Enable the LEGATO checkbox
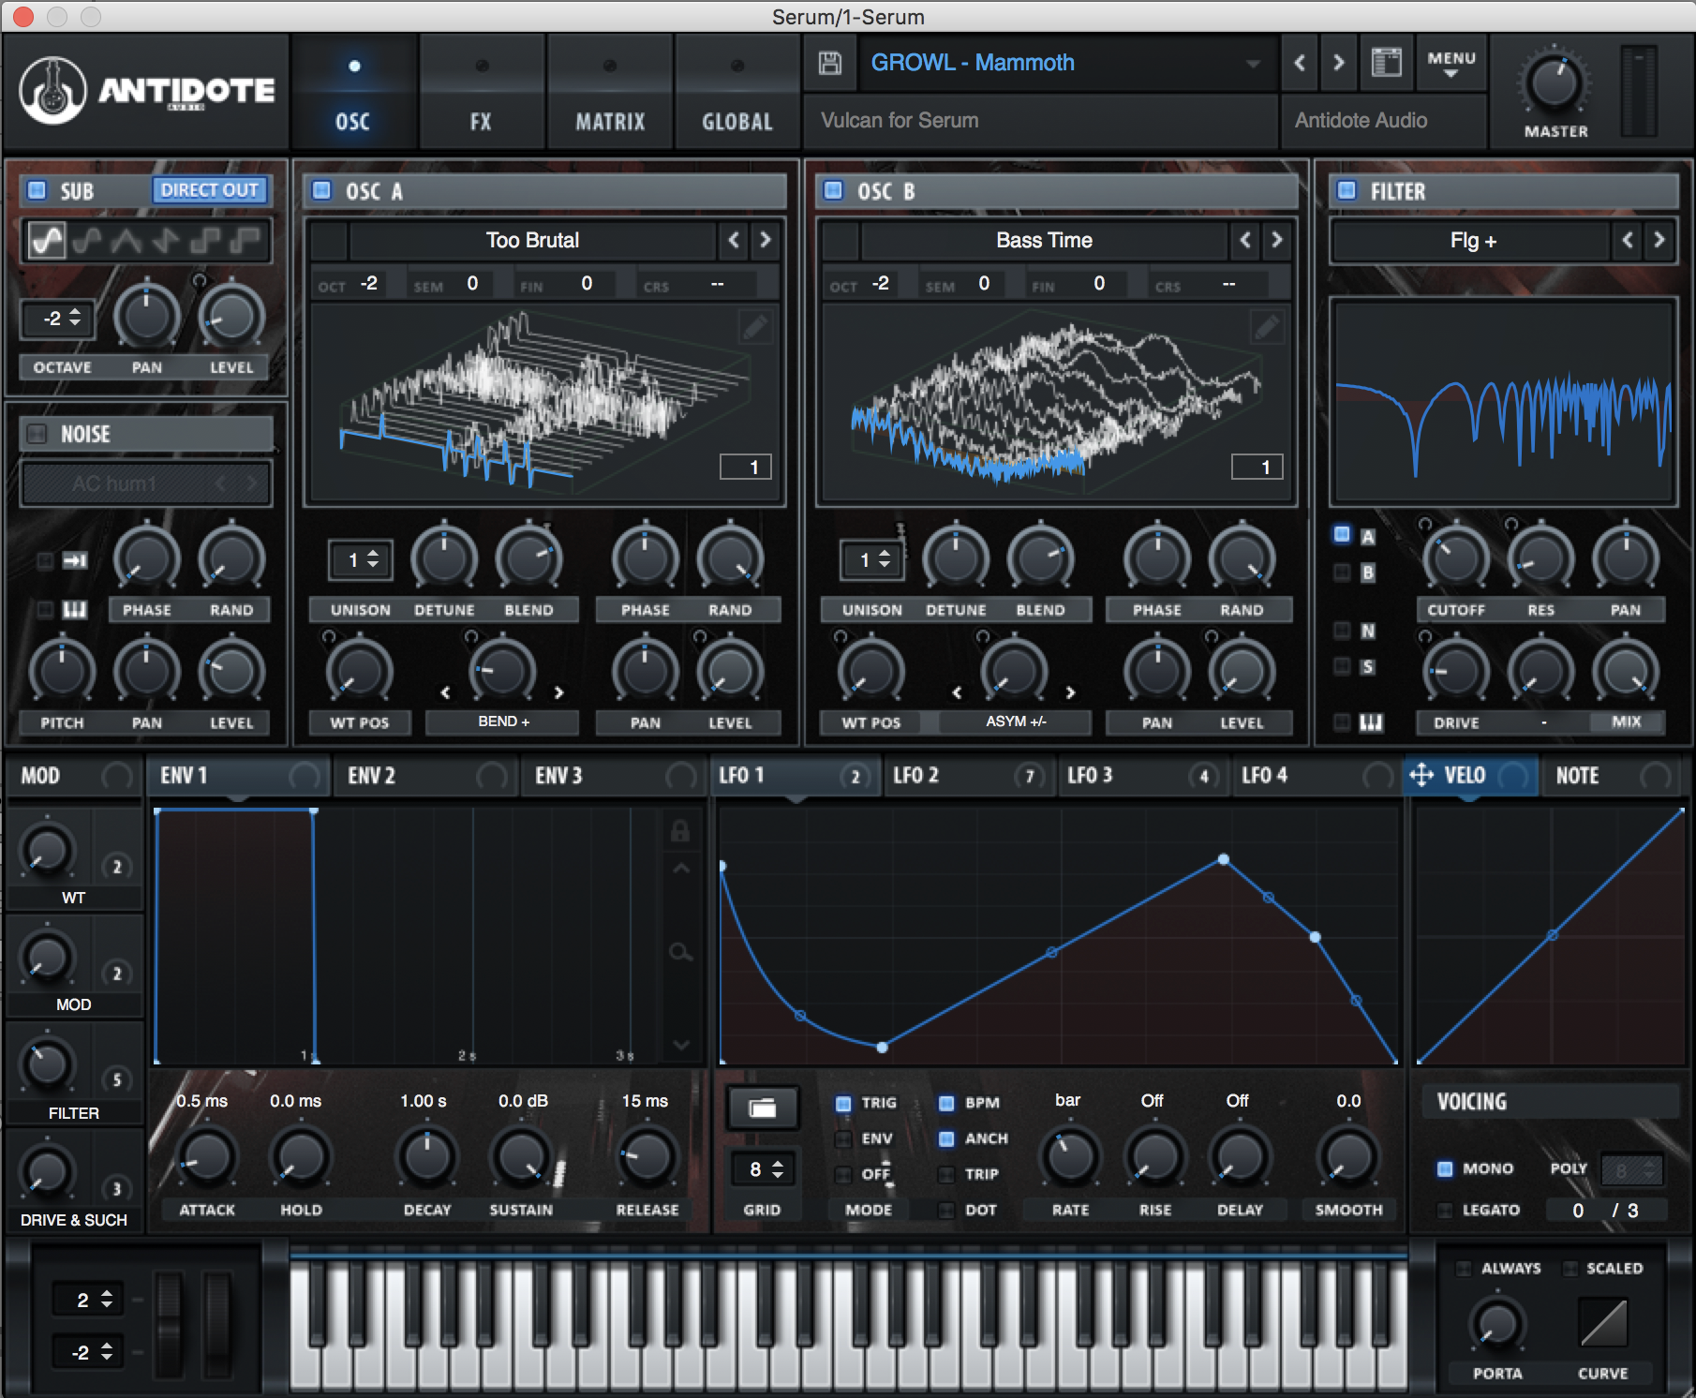Viewport: 1696px width, 1398px height. coord(1445,1210)
